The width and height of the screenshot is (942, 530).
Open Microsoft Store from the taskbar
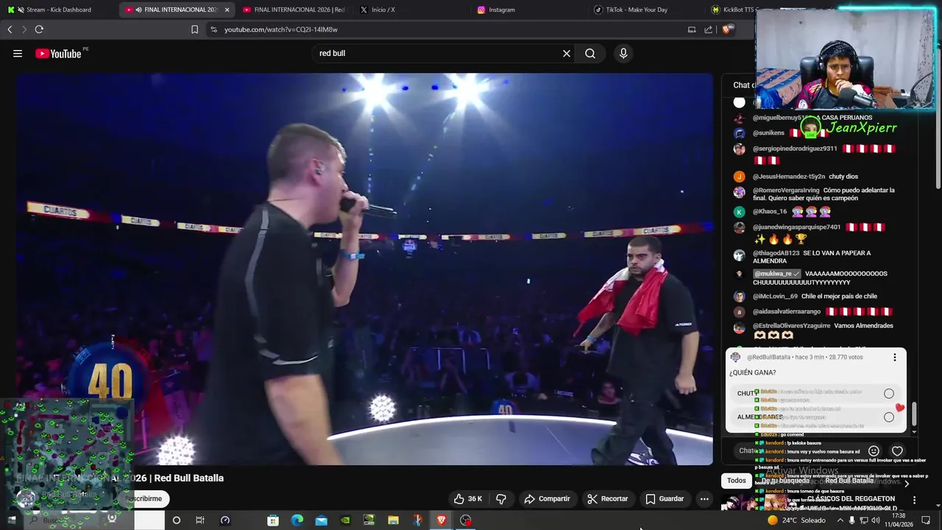pyautogui.click(x=273, y=520)
